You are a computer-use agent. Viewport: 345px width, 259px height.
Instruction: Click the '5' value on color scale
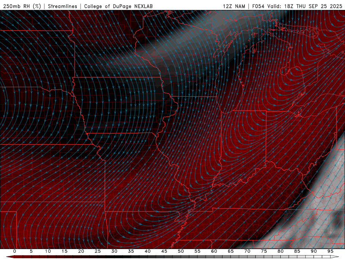tap(31, 251)
